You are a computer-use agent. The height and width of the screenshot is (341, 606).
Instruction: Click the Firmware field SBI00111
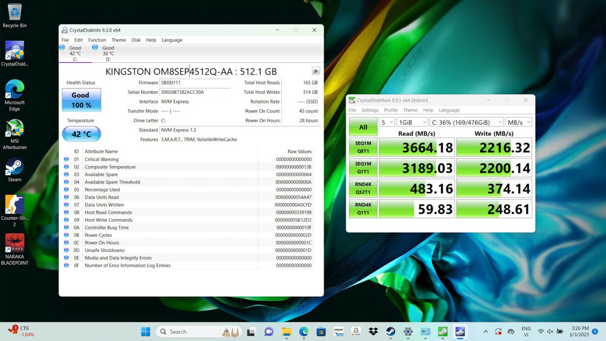click(x=195, y=82)
